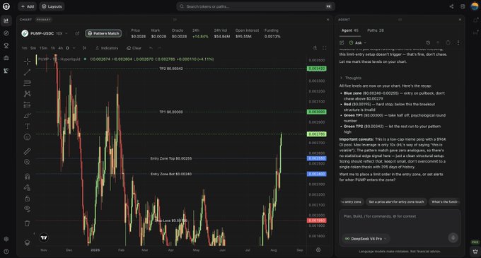Clear drawings with the Clear button

134,48
